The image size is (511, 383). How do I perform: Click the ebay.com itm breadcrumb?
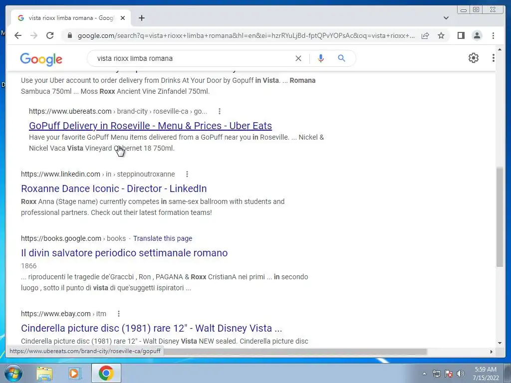click(63, 314)
